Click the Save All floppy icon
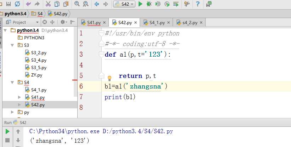This screenshot has width=291, height=147. pos(8,4)
